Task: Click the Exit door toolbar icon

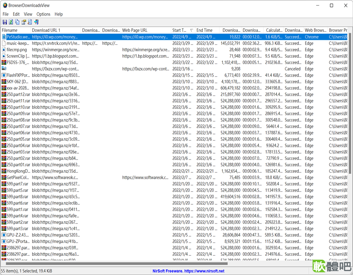Action: pyautogui.click(x=36, y=22)
